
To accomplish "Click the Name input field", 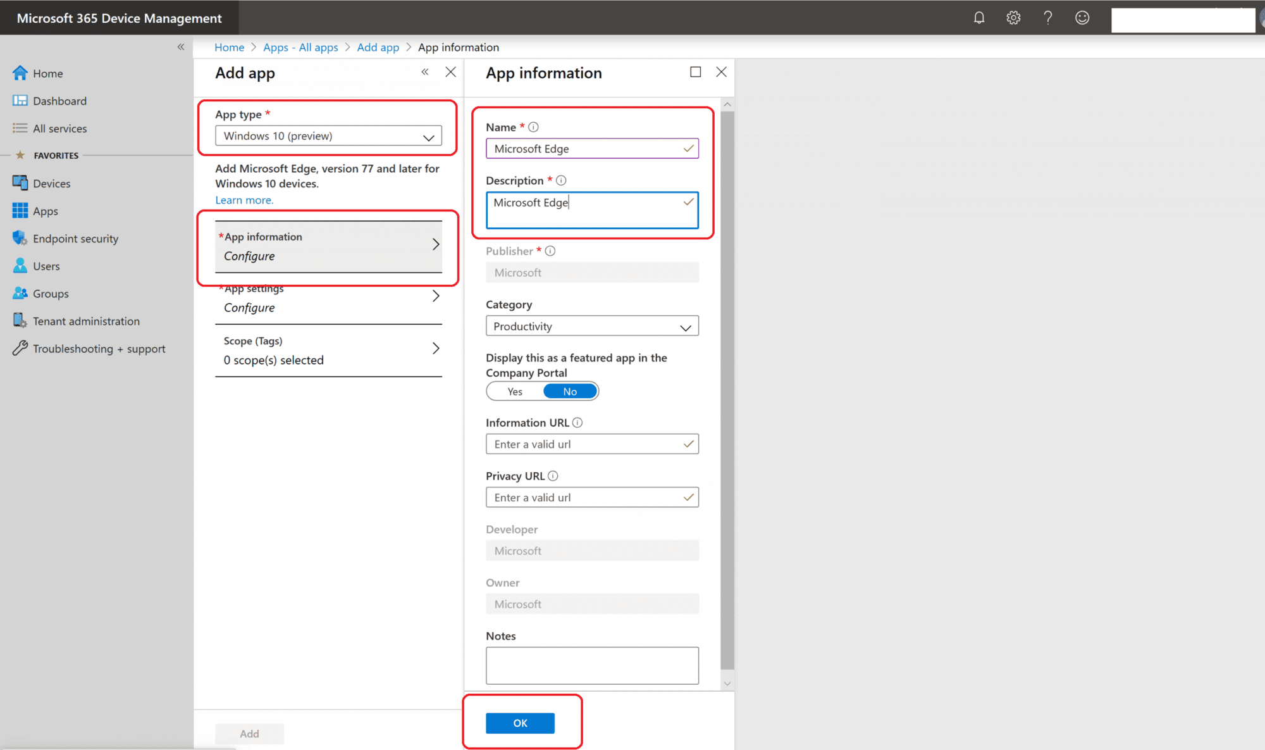I will [x=592, y=149].
